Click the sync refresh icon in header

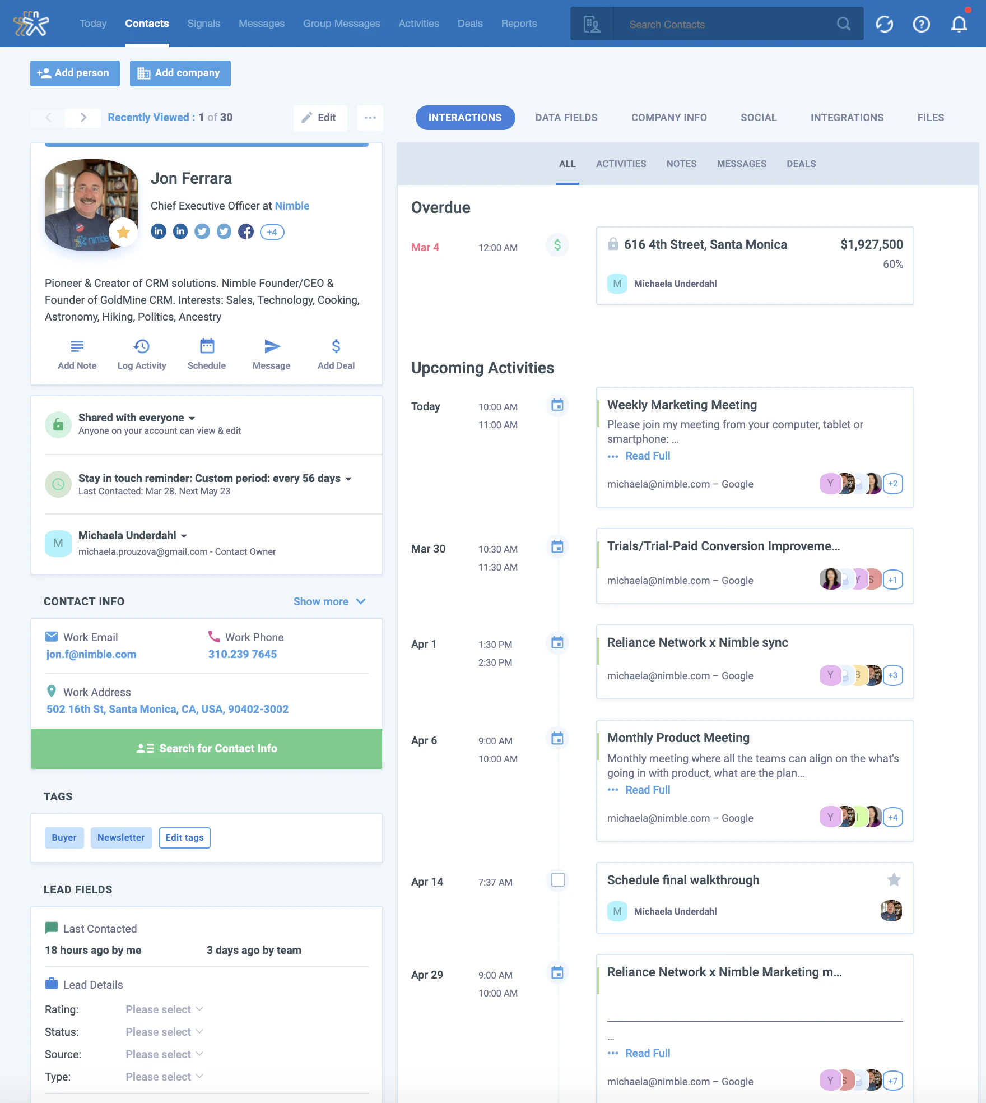[885, 24]
